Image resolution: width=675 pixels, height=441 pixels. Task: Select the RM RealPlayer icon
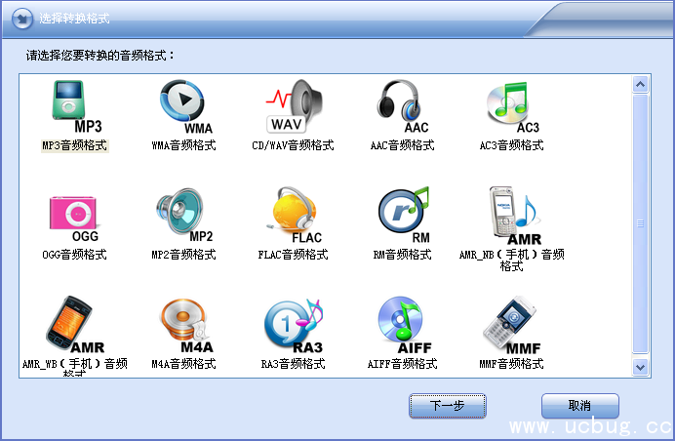405,216
